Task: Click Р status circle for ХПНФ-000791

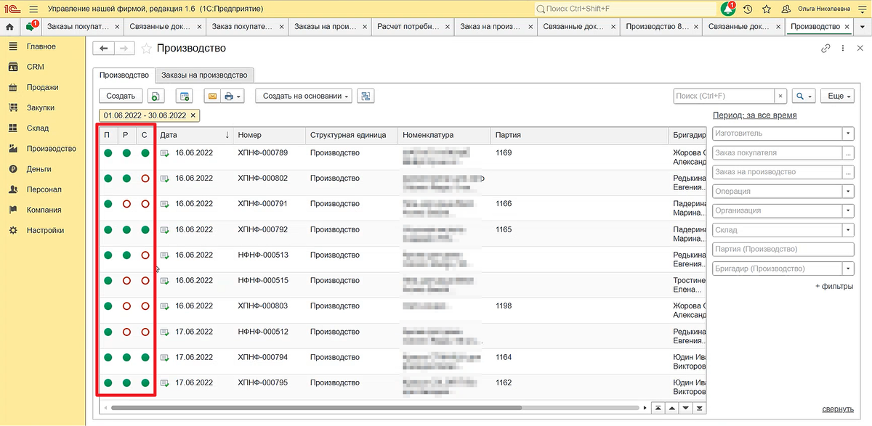Action: 126,204
